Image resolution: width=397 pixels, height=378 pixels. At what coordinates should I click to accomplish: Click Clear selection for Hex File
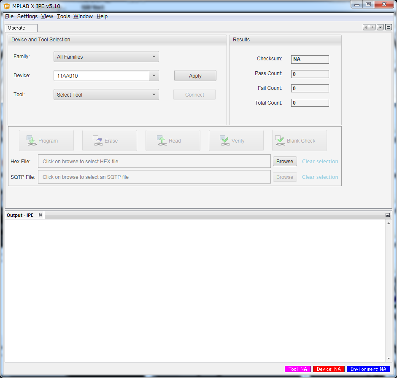pos(320,162)
